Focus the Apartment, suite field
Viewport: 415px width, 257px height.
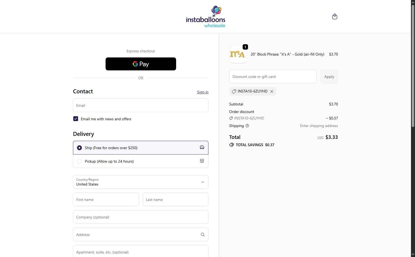(141, 252)
